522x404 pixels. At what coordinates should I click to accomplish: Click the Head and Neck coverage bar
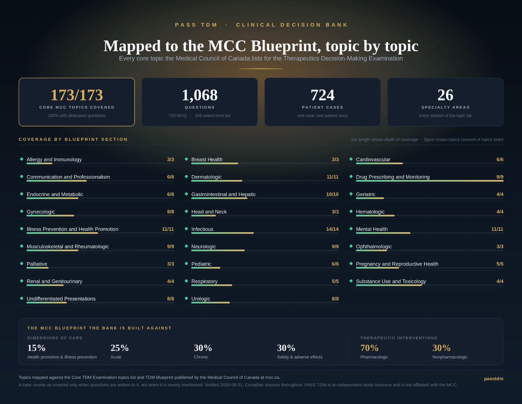coord(265,216)
